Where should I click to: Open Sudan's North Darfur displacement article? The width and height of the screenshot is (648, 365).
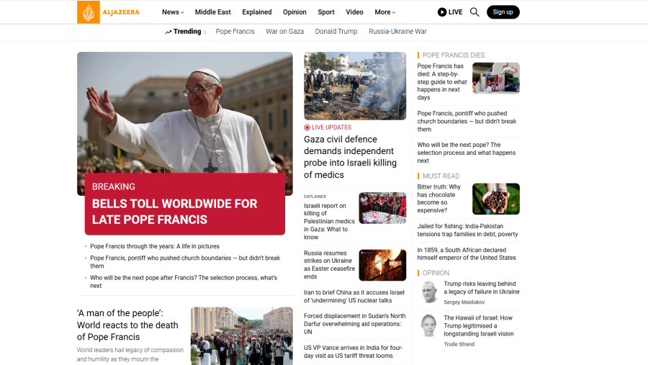click(x=354, y=324)
